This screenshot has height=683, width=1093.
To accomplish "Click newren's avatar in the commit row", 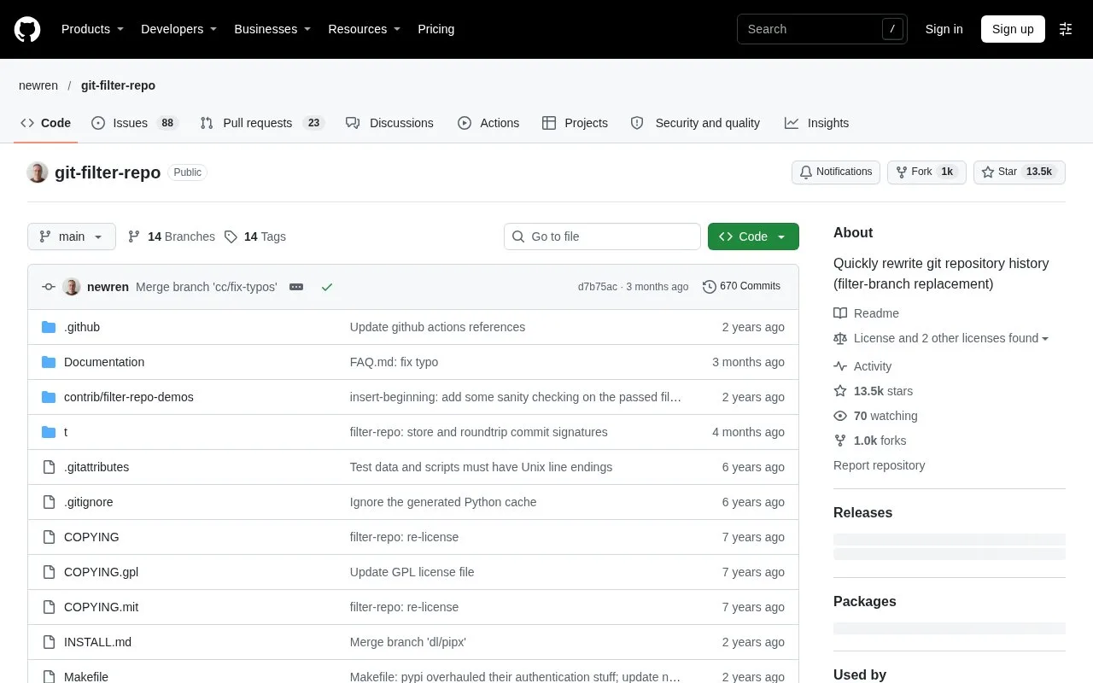I will tap(72, 287).
